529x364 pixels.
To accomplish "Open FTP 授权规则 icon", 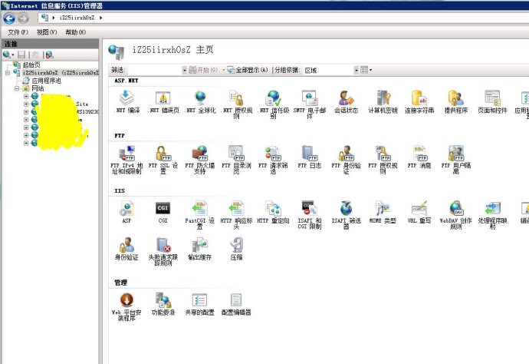I will pos(383,153).
